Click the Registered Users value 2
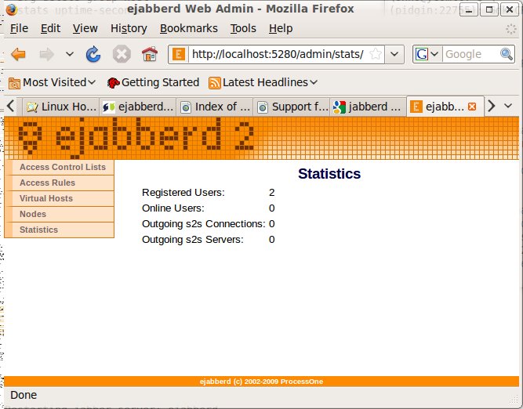Image resolution: width=523 pixels, height=409 pixels. (271, 193)
